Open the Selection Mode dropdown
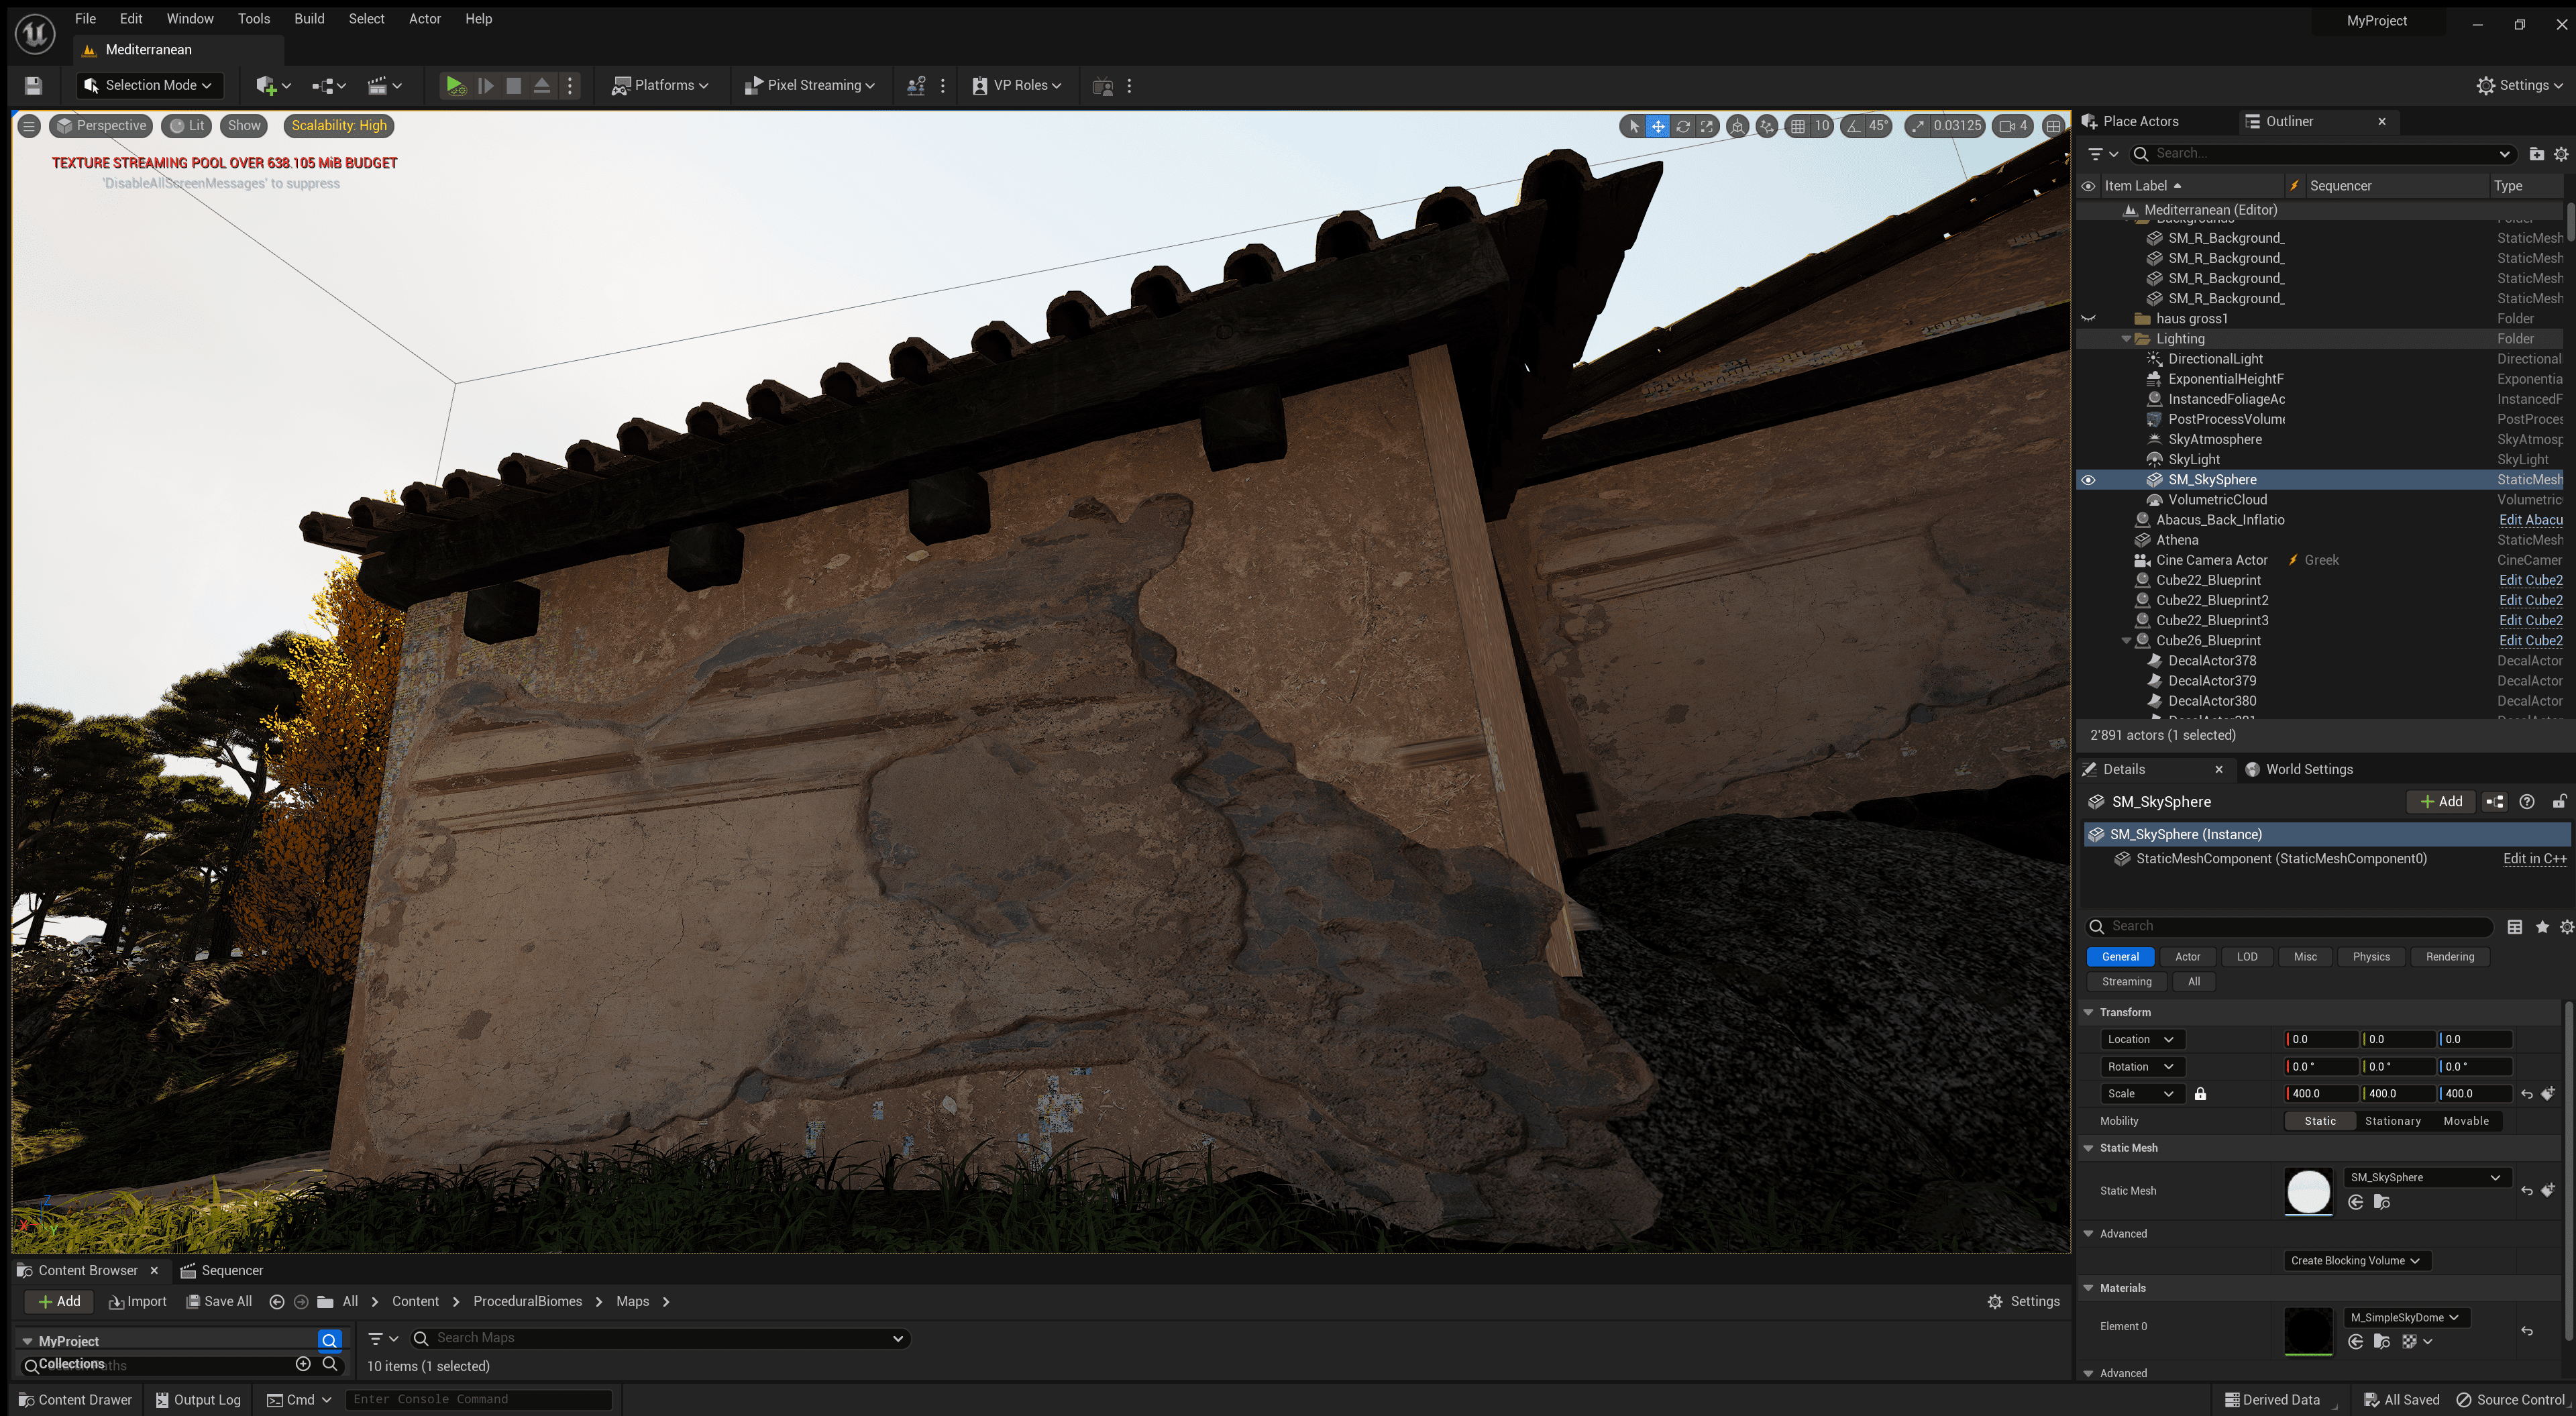2576x1416 pixels. 150,86
